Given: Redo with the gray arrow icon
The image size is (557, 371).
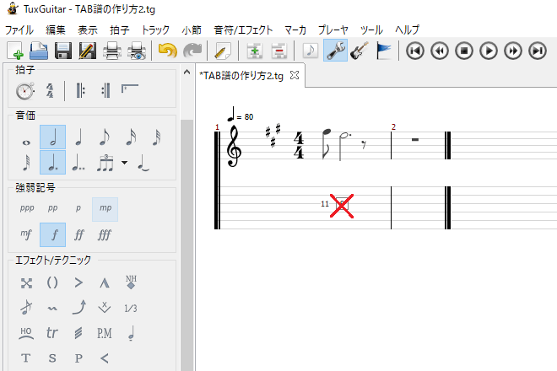Looking at the screenshot, I should point(192,51).
